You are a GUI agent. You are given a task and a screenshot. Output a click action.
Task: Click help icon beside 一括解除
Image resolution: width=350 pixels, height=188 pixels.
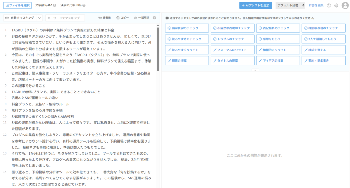pyautogui.click(x=154, y=18)
